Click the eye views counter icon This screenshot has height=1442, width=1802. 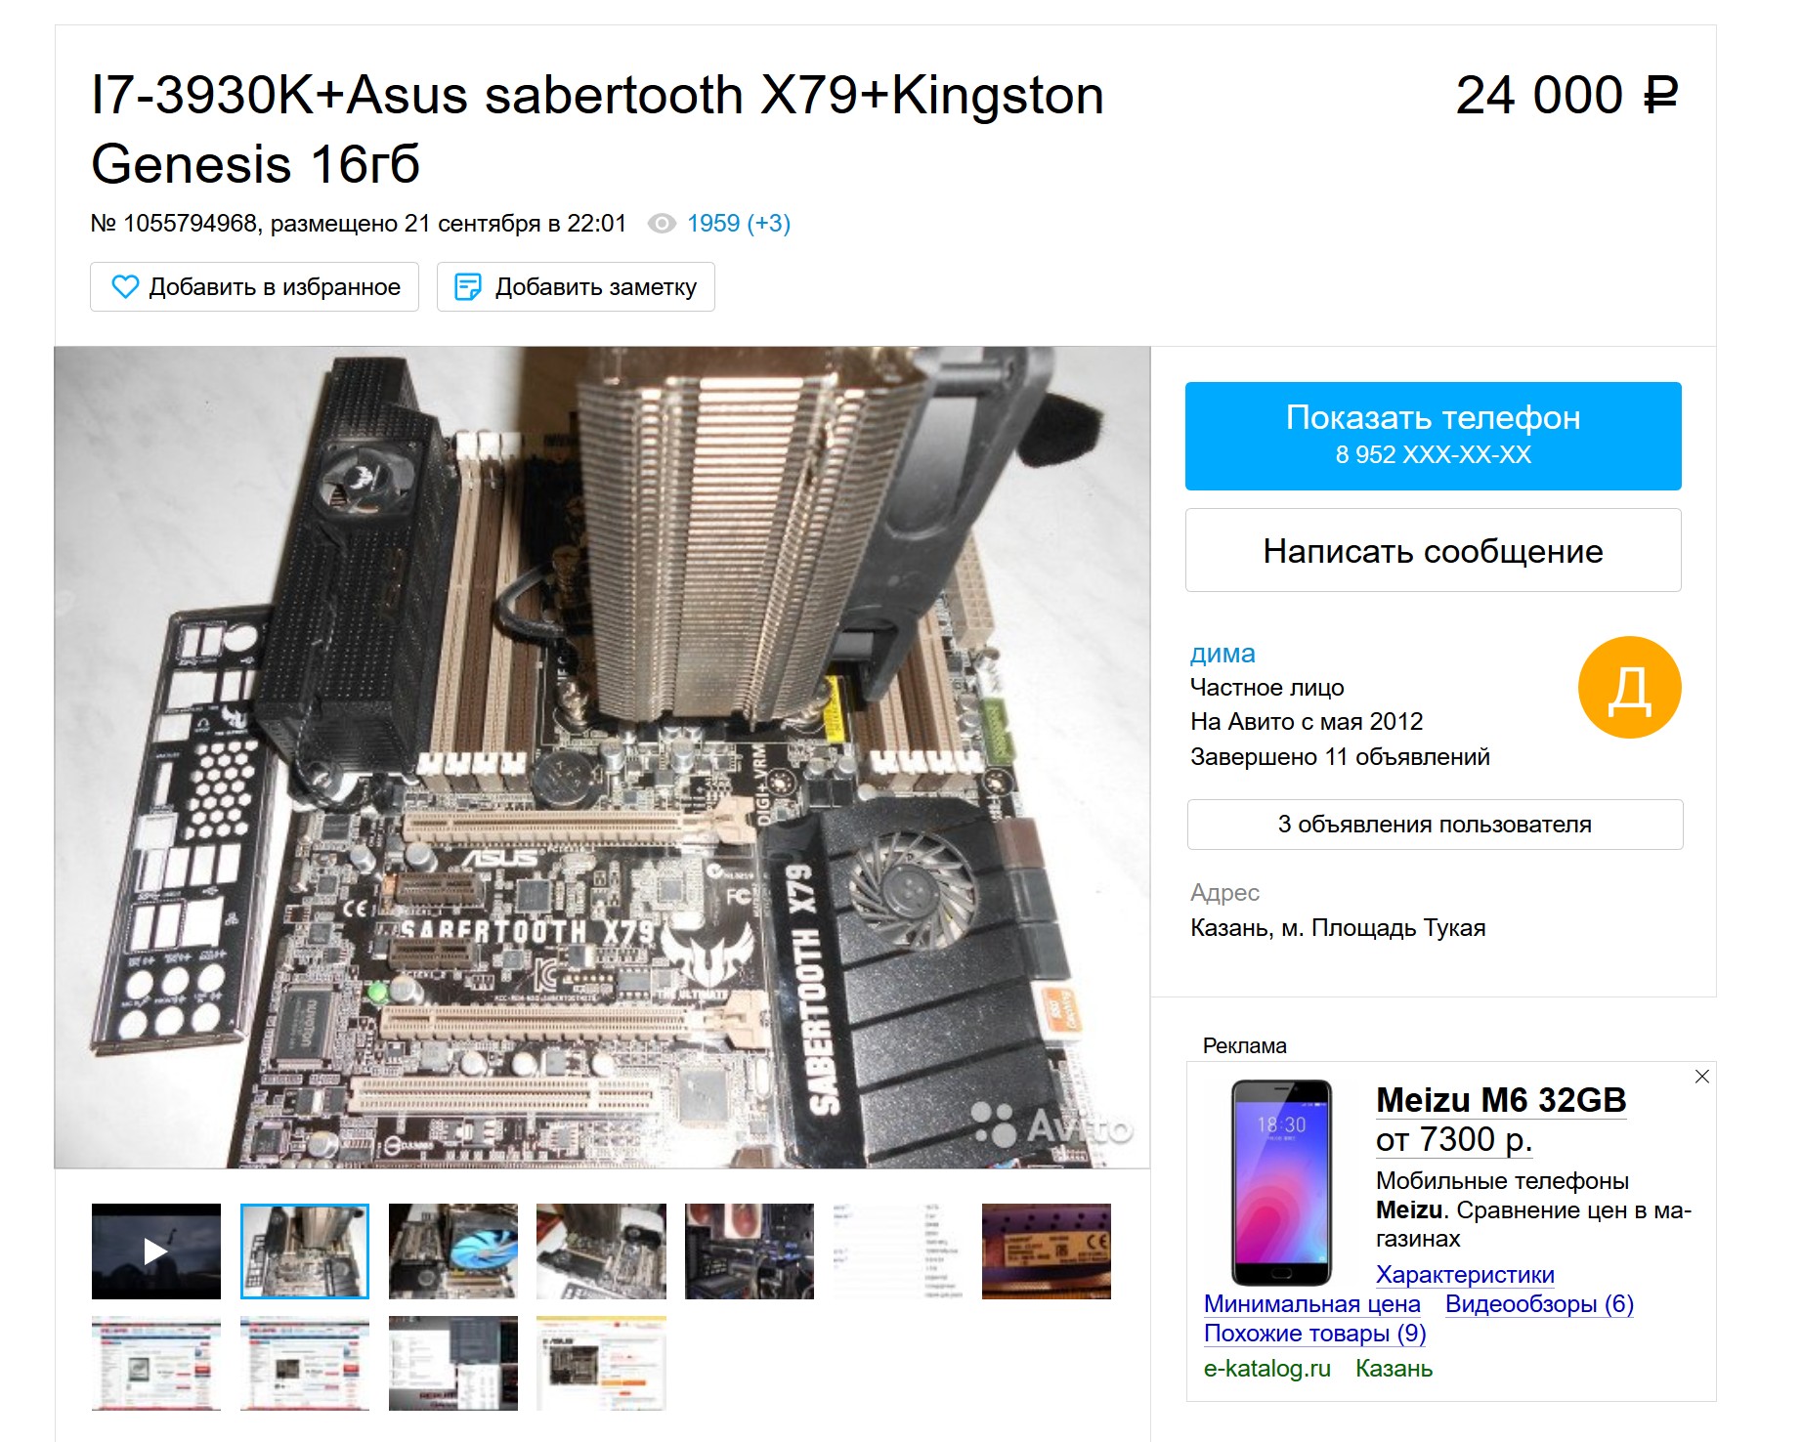click(662, 224)
